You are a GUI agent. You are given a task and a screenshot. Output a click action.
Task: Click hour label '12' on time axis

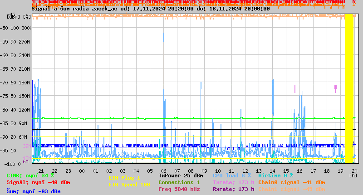245,171
